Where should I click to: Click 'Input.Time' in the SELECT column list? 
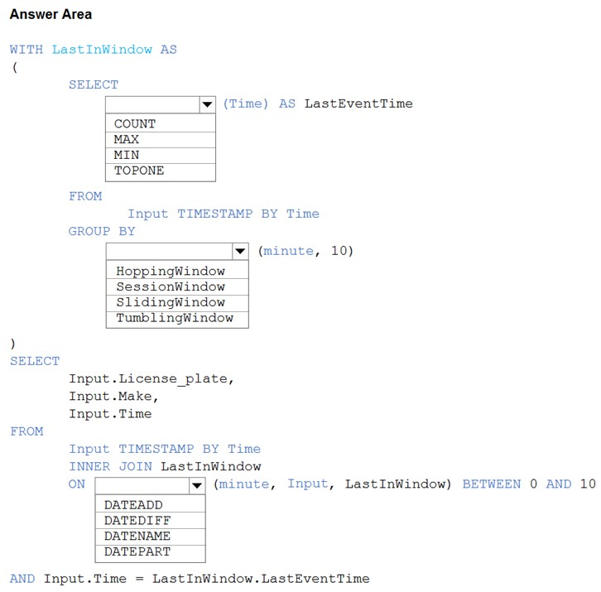click(110, 414)
